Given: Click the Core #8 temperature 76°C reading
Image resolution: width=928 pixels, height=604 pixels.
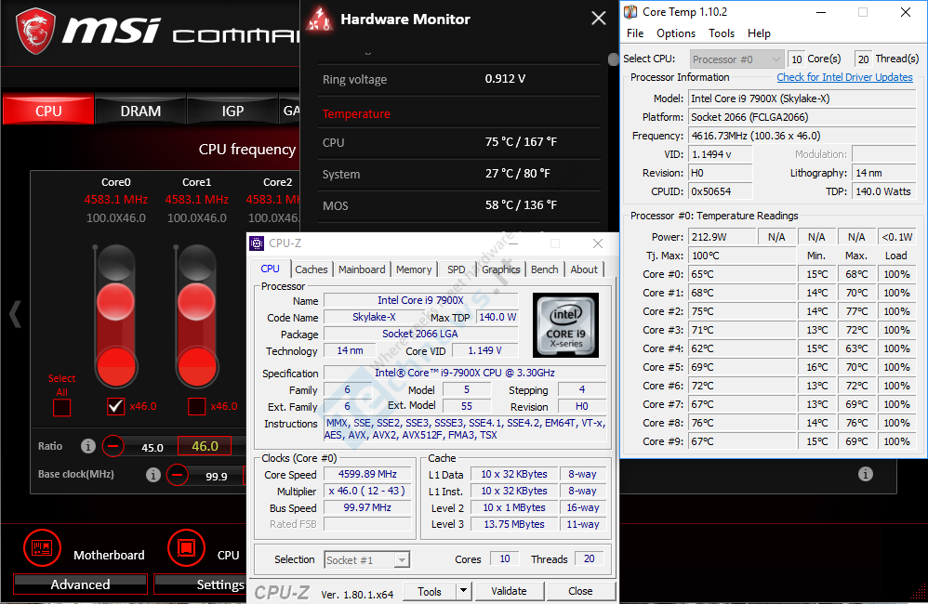Looking at the screenshot, I should (x=742, y=423).
